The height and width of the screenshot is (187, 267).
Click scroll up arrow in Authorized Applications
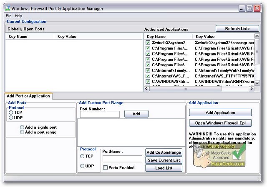point(257,36)
